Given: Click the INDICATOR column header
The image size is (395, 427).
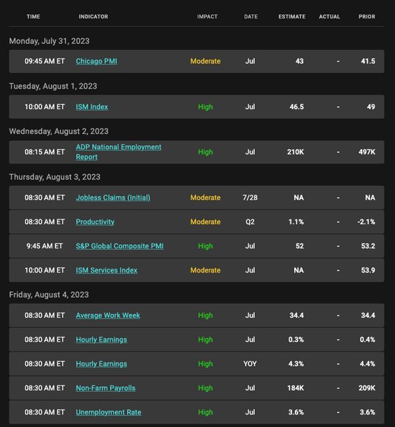Looking at the screenshot, I should (93, 16).
